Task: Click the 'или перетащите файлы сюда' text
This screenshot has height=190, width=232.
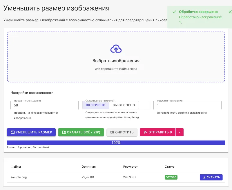Action: click(x=116, y=69)
